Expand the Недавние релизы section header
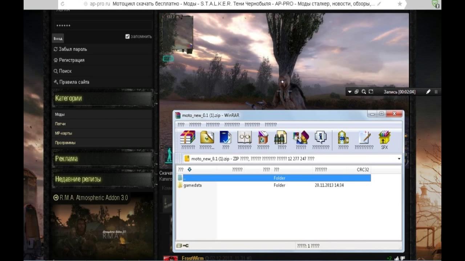Screen dimensions: 465x261 coord(102,179)
